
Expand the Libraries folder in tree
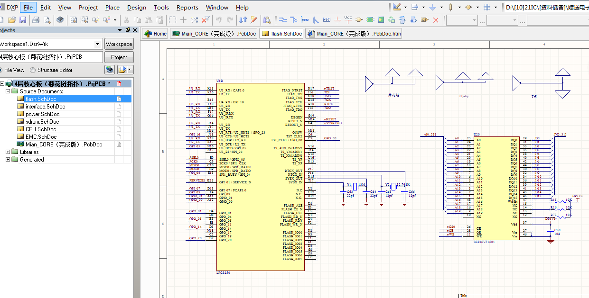pos(8,152)
